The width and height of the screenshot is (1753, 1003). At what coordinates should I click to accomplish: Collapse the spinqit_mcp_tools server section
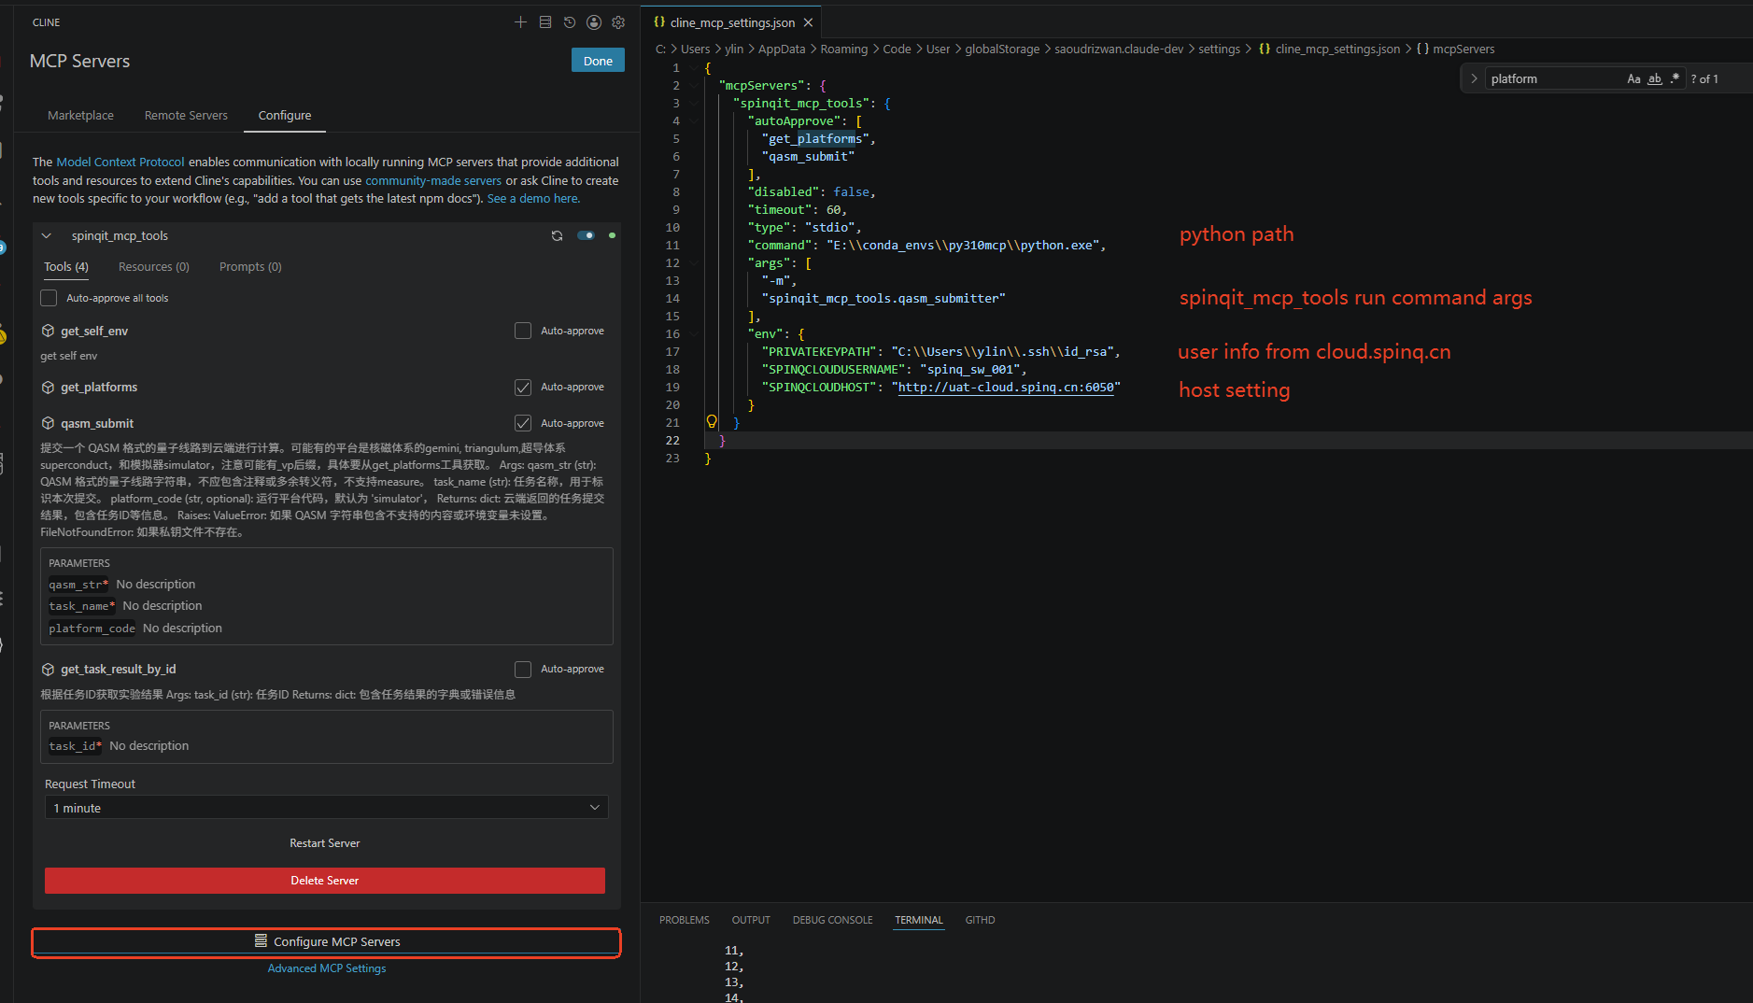click(47, 235)
